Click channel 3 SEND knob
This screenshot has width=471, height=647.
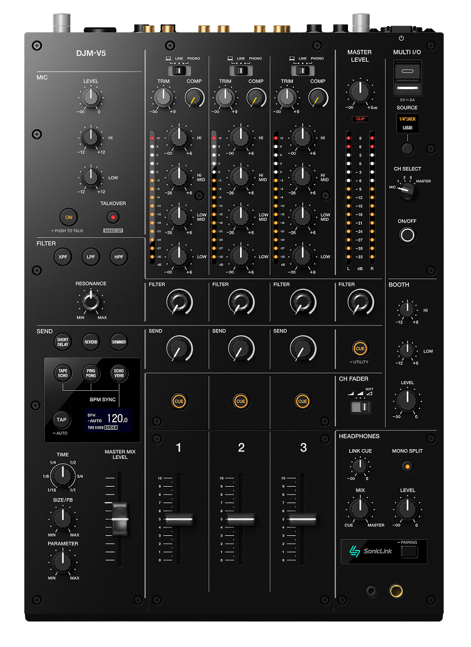(x=303, y=348)
